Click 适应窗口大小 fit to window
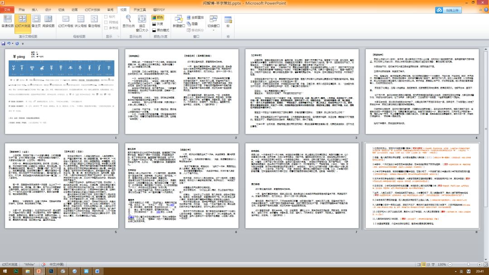This screenshot has height=275, width=489. (142, 22)
